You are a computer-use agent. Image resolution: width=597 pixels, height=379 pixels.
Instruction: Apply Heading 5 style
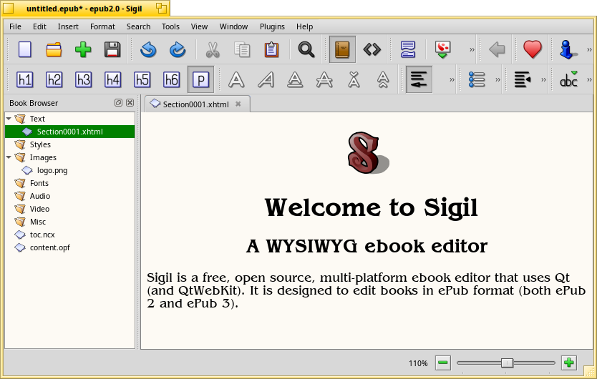142,79
